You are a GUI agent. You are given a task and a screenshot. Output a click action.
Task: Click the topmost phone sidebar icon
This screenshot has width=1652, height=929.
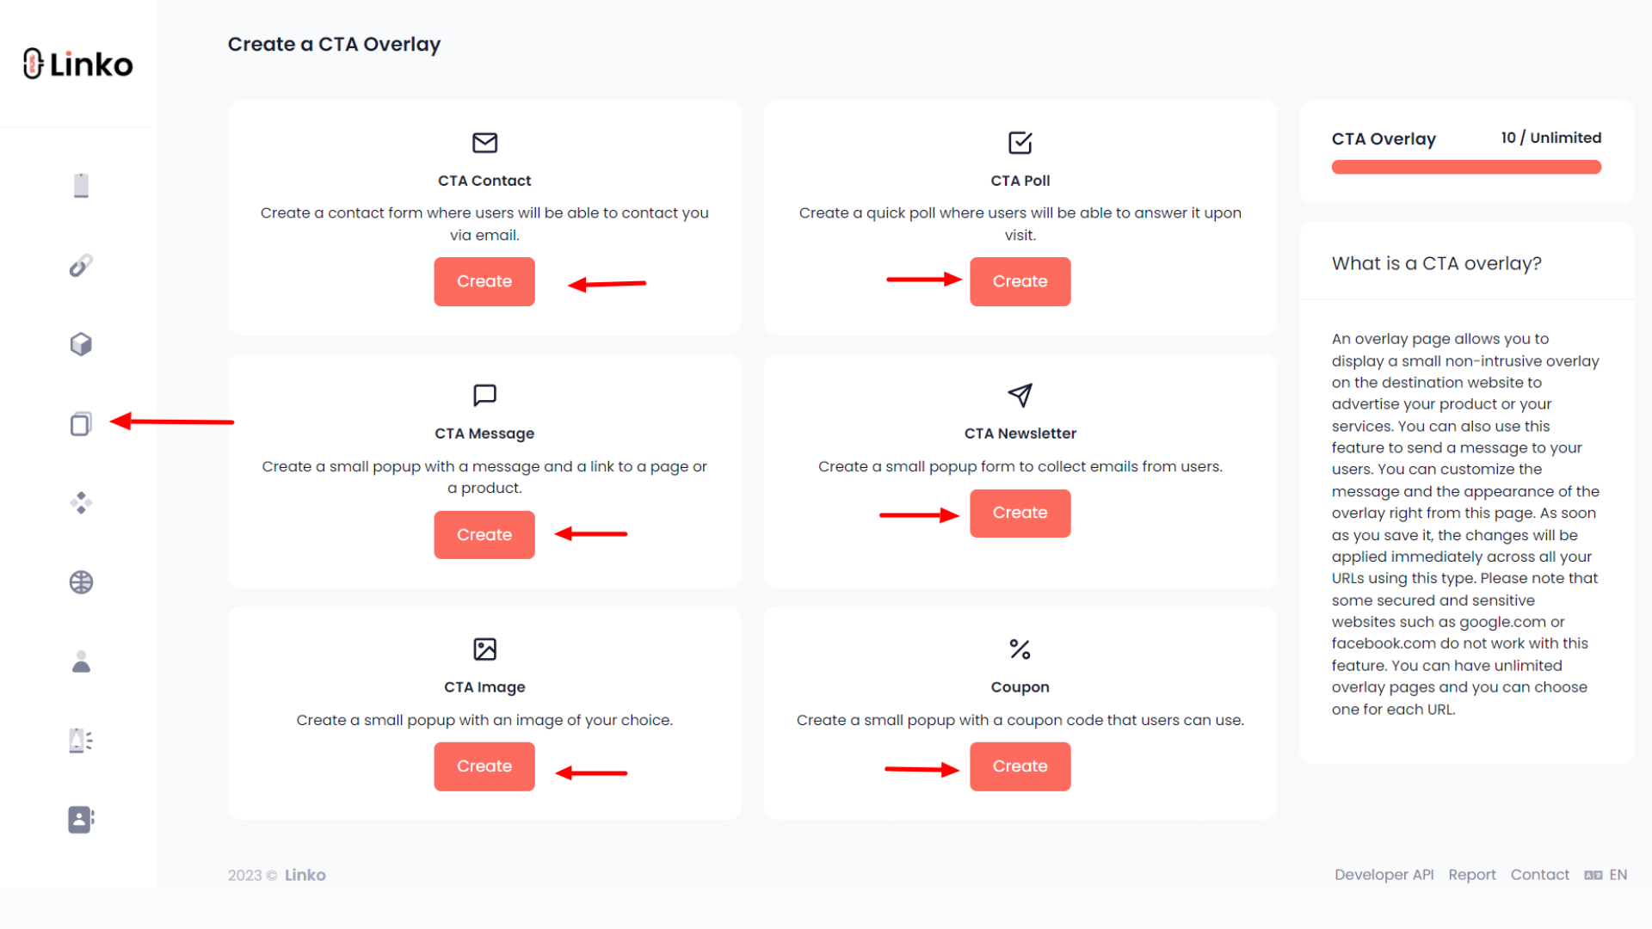tap(80, 184)
